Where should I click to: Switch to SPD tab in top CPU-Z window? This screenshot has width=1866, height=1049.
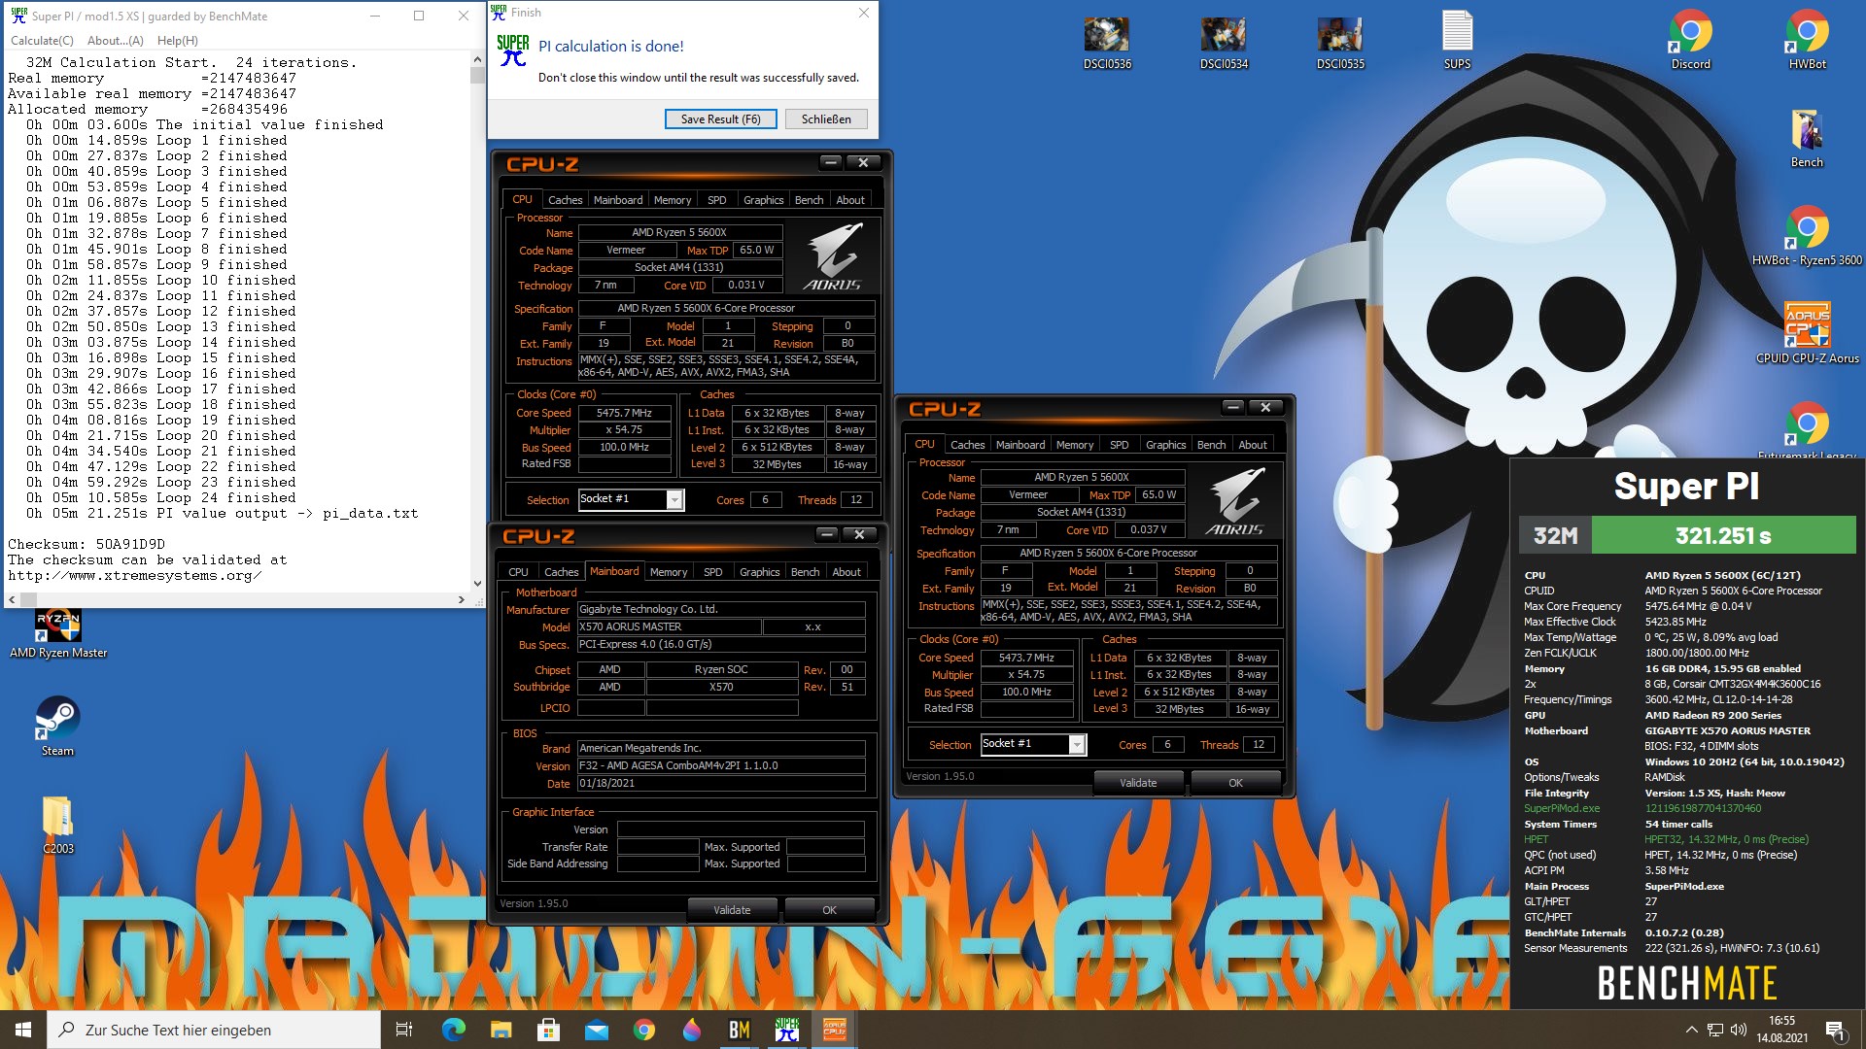[x=717, y=200]
